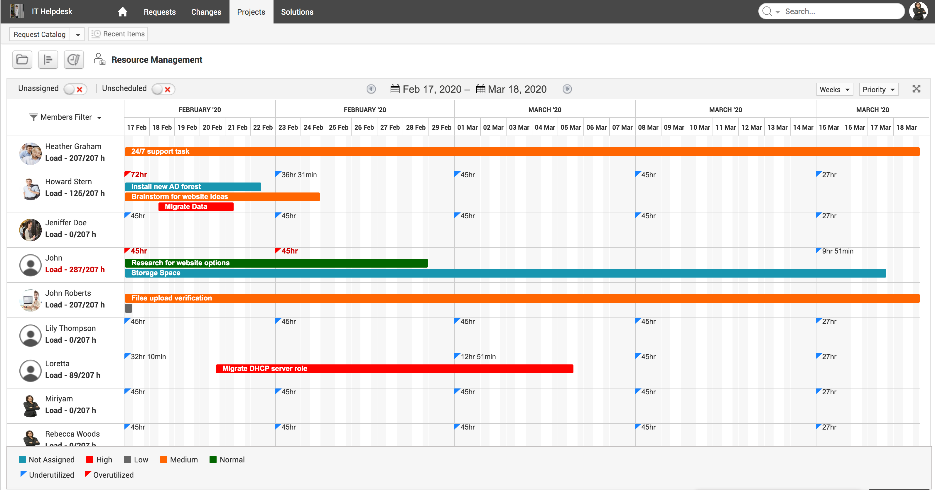The width and height of the screenshot is (935, 490).
Task: Switch to the Solutions tab
Action: tap(297, 12)
